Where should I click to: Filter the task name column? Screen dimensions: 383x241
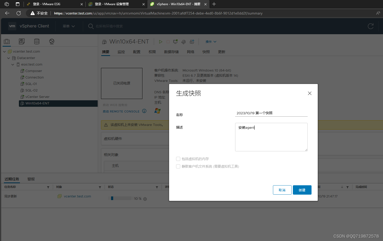coord(48,187)
